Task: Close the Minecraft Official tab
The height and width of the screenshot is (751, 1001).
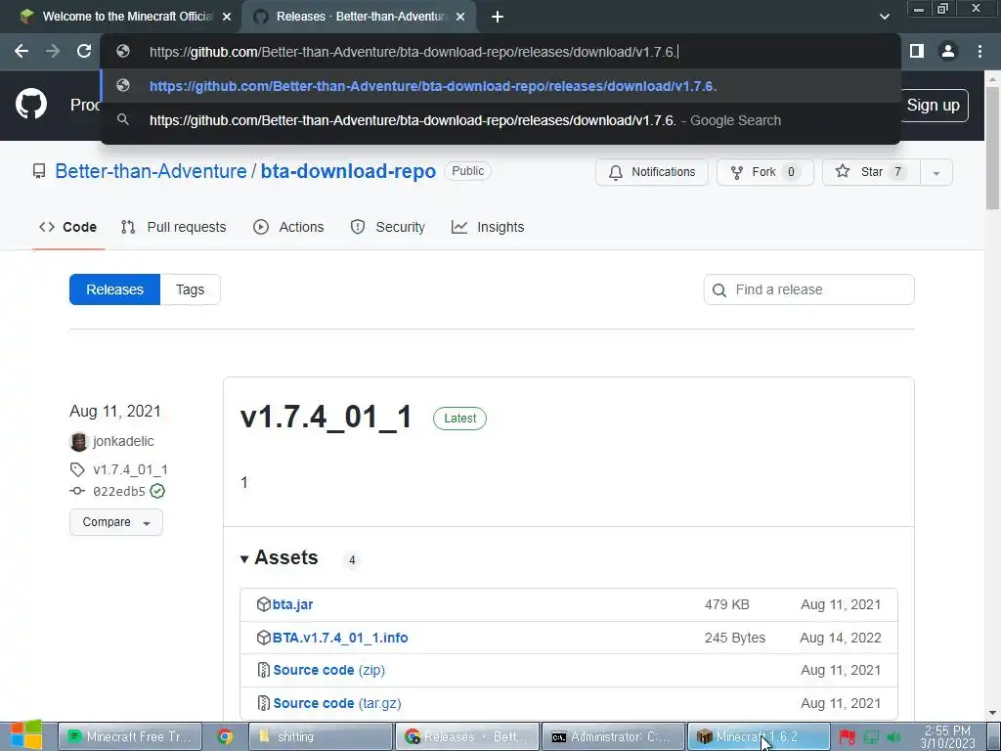Action: (x=227, y=17)
